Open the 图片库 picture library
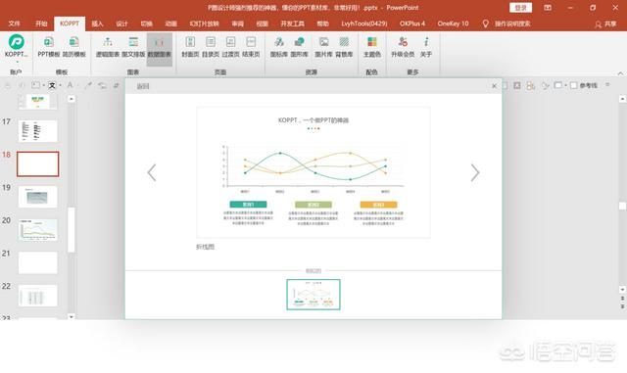This screenshot has height=373, width=627. [323, 47]
